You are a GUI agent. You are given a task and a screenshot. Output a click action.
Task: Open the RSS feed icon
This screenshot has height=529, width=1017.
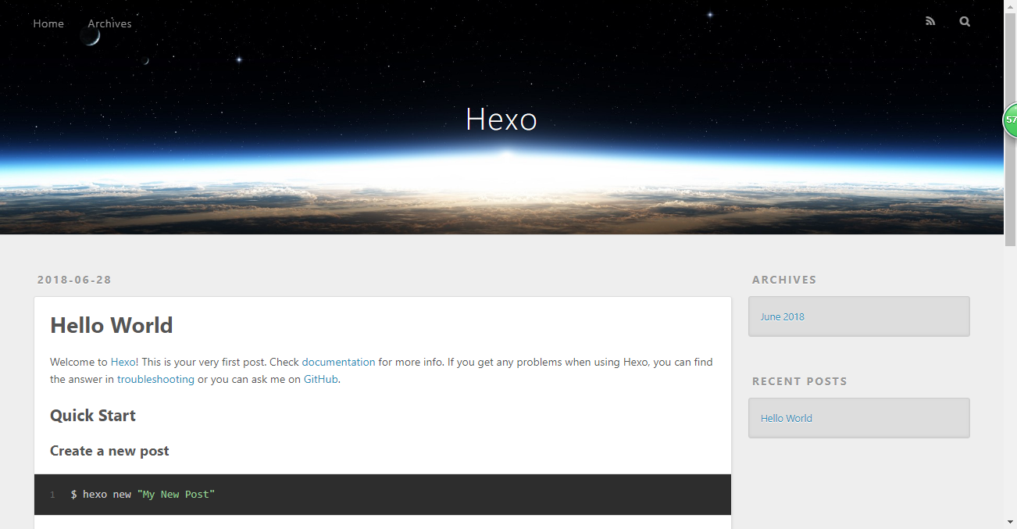930,22
